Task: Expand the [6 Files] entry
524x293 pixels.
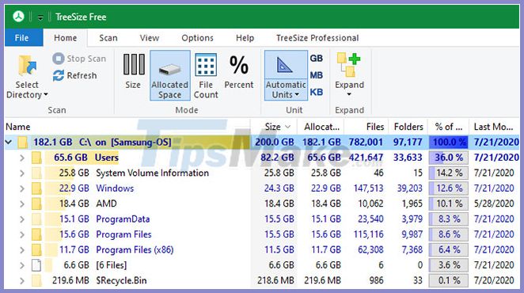Action: tap(22, 265)
